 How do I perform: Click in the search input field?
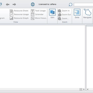(83, 5)
